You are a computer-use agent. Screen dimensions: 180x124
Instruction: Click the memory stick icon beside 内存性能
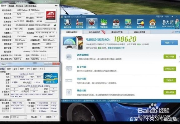[x=69, y=81]
